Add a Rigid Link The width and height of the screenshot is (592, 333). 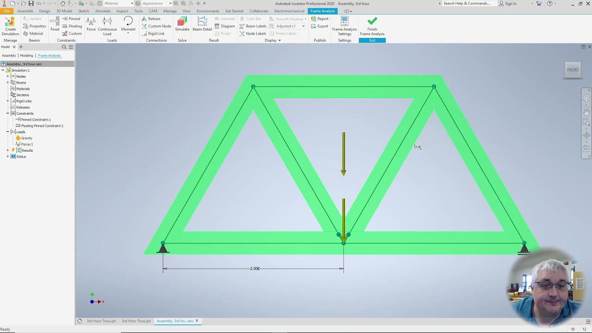153,34
